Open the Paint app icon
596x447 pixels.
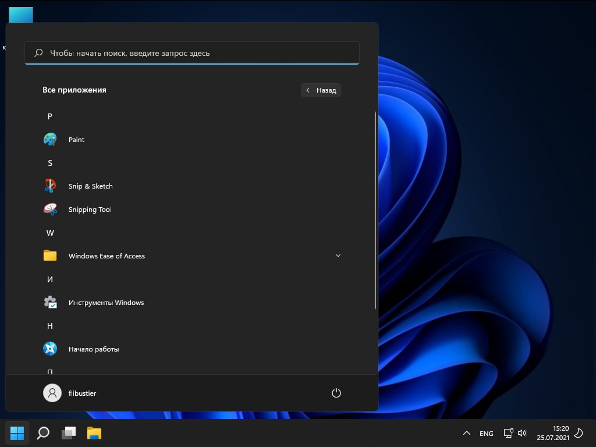coord(50,140)
